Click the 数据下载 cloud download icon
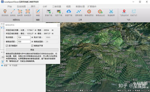The image size is (150, 92). click(69, 11)
